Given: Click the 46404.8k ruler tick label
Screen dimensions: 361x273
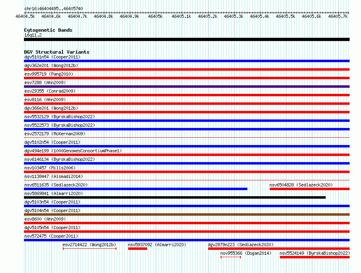Looking at the screenshot, I should point(103,16).
